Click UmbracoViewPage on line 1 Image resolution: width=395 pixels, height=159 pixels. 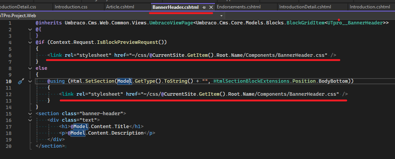tap(171, 23)
